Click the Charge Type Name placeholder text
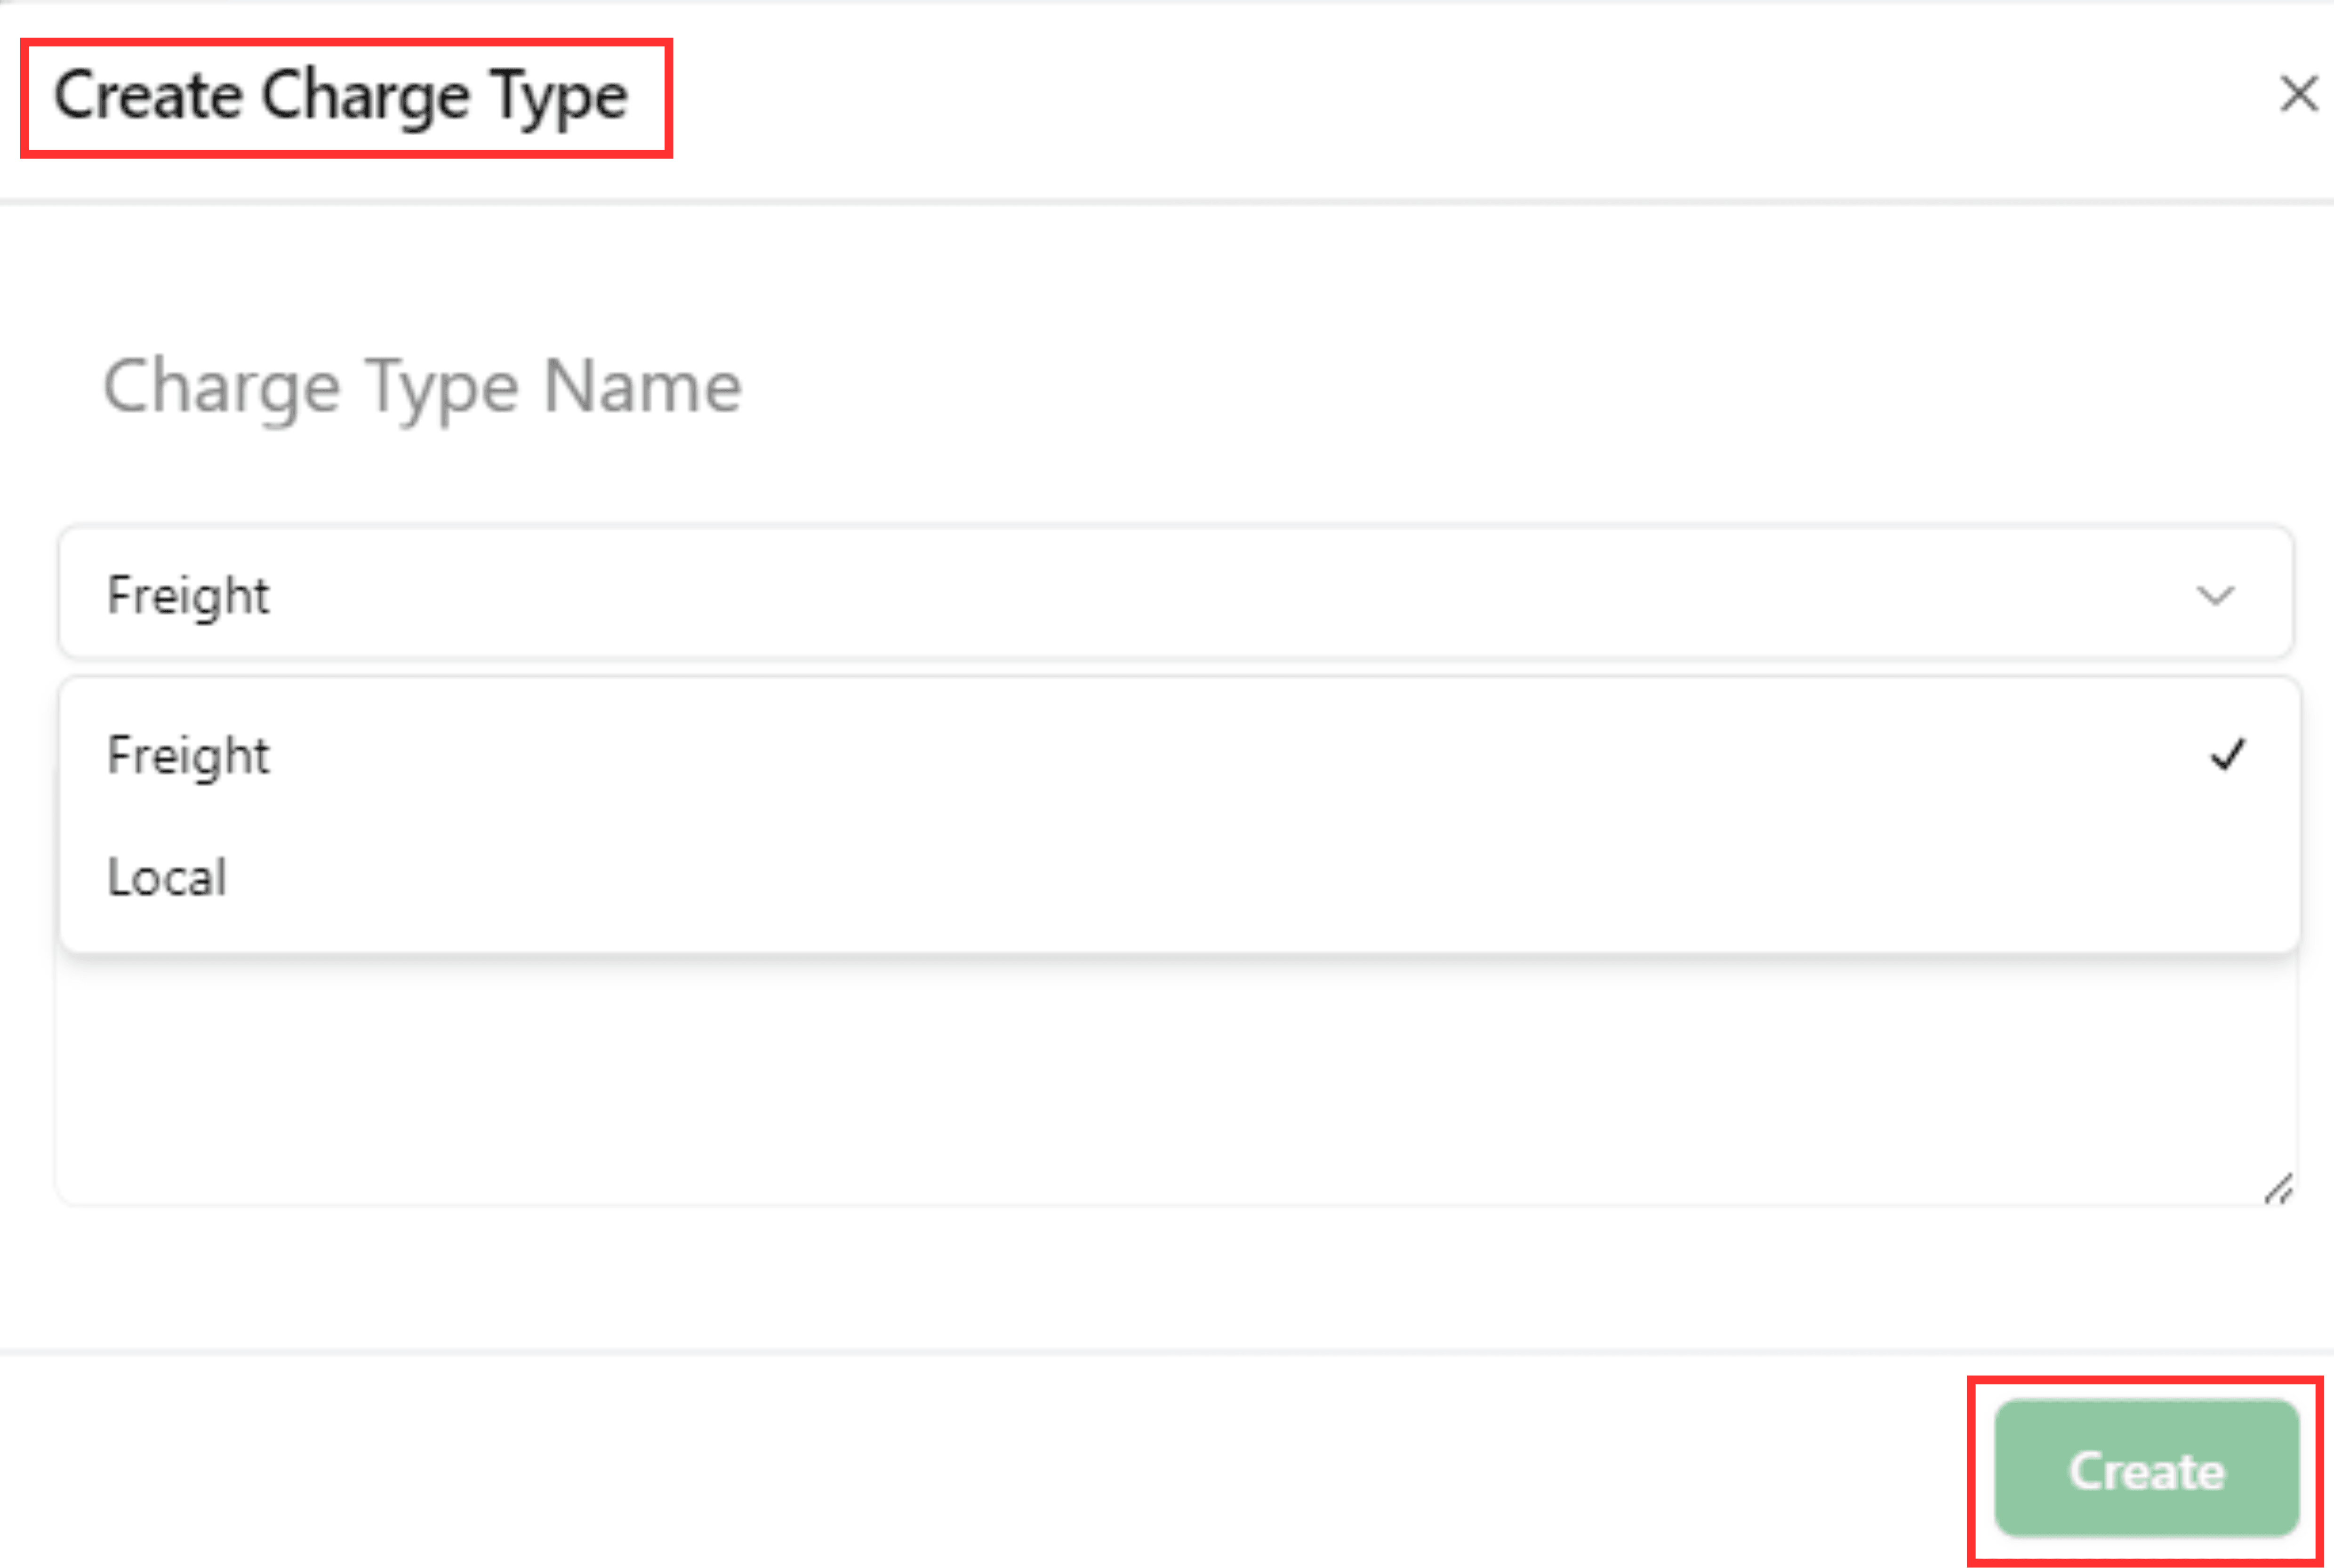2334x1568 pixels. tap(422, 386)
